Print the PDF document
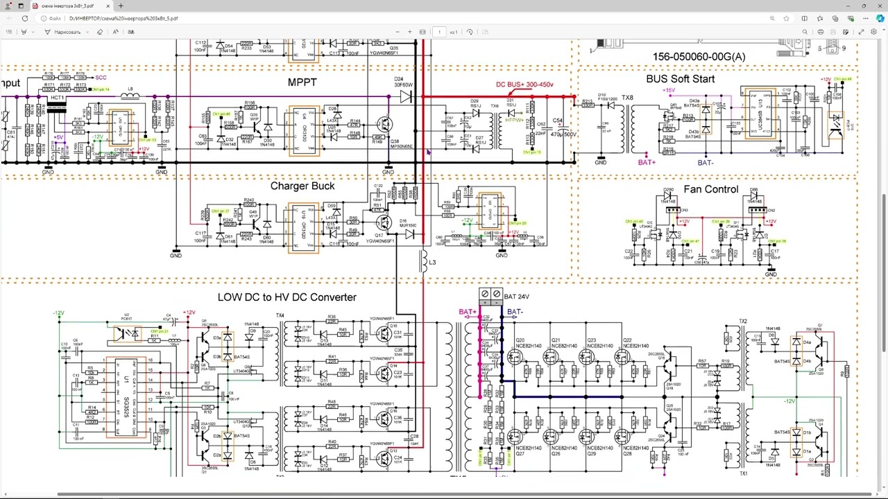 point(821,32)
